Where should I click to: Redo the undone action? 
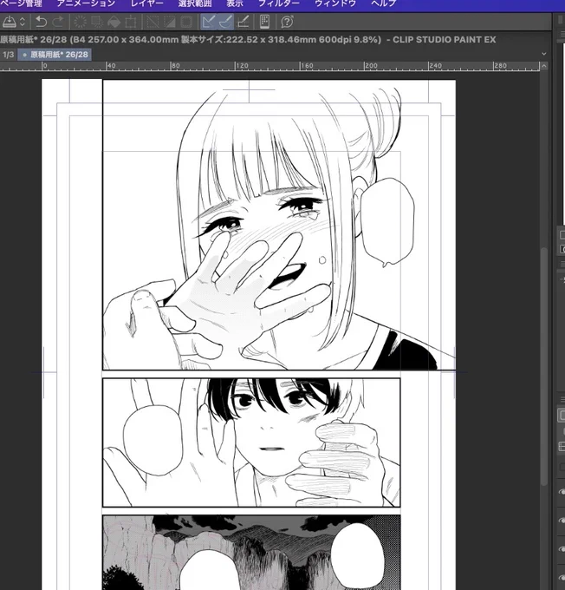pyautogui.click(x=58, y=22)
